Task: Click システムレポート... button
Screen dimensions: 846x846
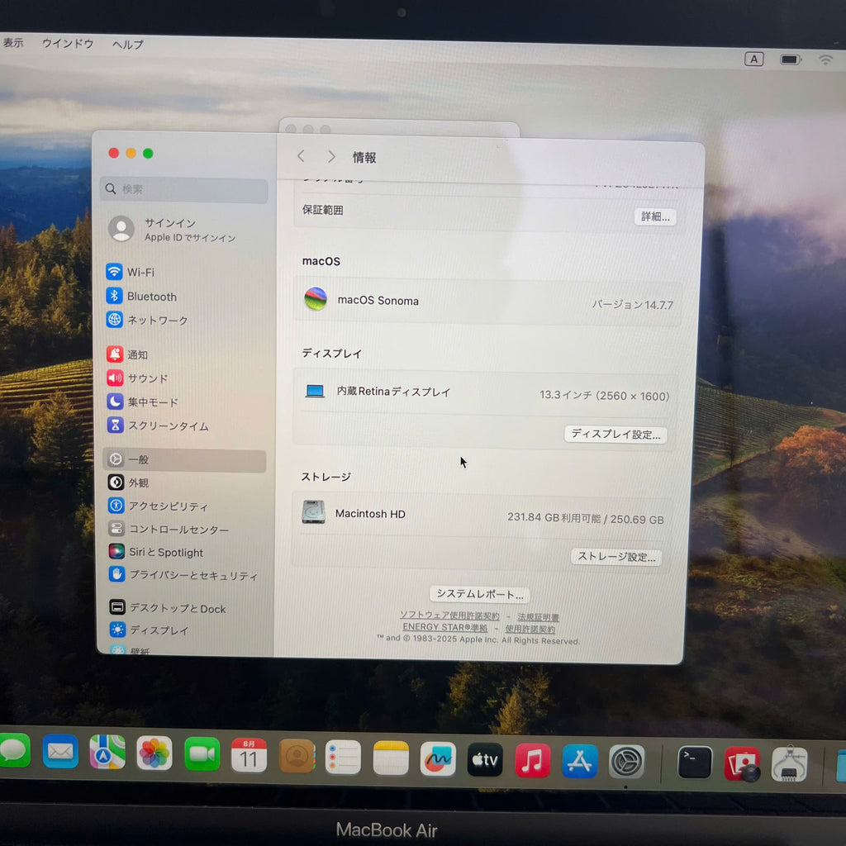Action: pos(480,594)
